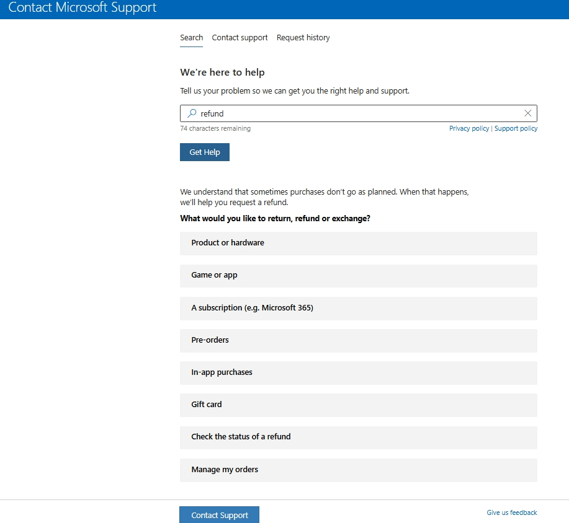This screenshot has height=523, width=569.
Task: Open the Give us feedback link
Action: tap(512, 512)
